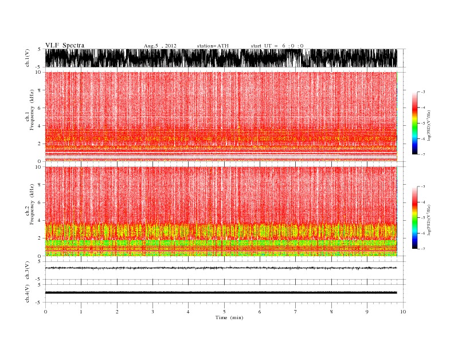Click the "ch.3(V)" axis label
This screenshot has height=350, width=454.
pos(27,271)
